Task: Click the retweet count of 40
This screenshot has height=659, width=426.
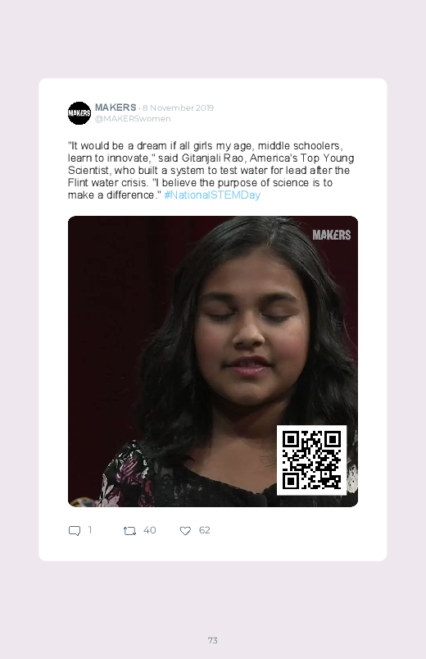Action: click(x=150, y=530)
